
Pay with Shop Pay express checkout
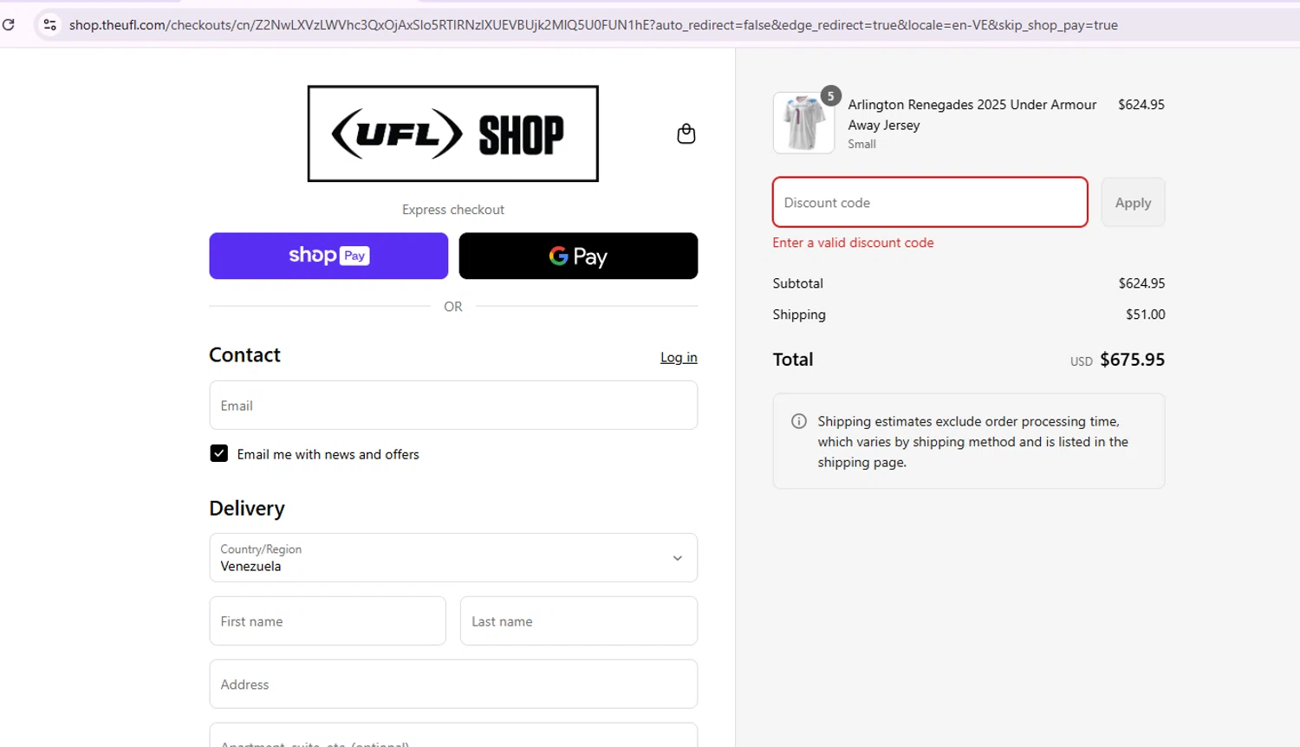328,256
